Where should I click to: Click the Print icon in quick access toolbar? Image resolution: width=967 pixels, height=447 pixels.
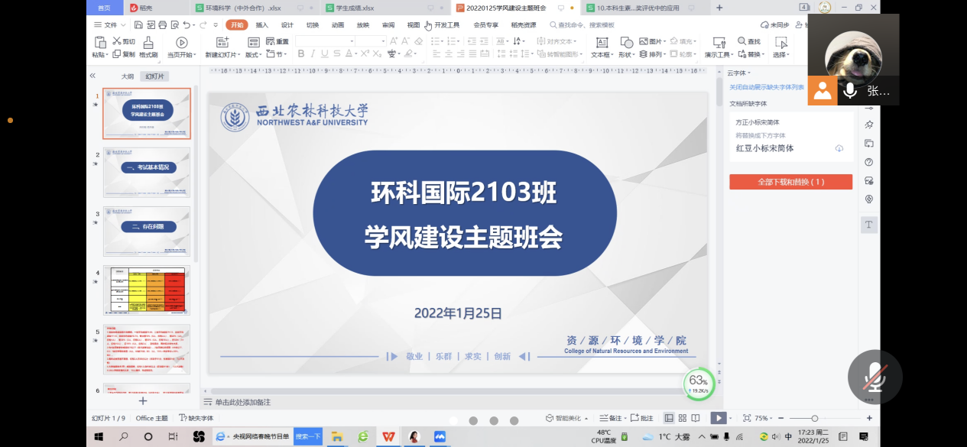162,24
